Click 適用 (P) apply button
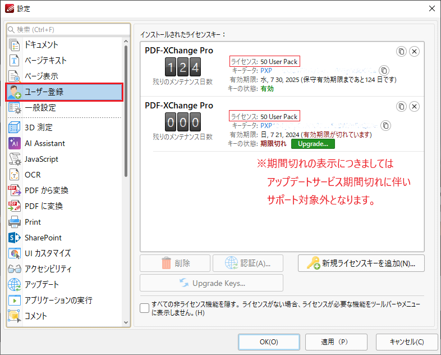Image resolution: width=441 pixels, height=355 pixels. tap(337, 342)
